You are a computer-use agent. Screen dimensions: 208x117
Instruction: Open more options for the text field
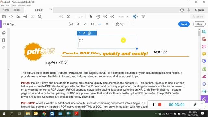pyautogui.click(x=94, y=33)
